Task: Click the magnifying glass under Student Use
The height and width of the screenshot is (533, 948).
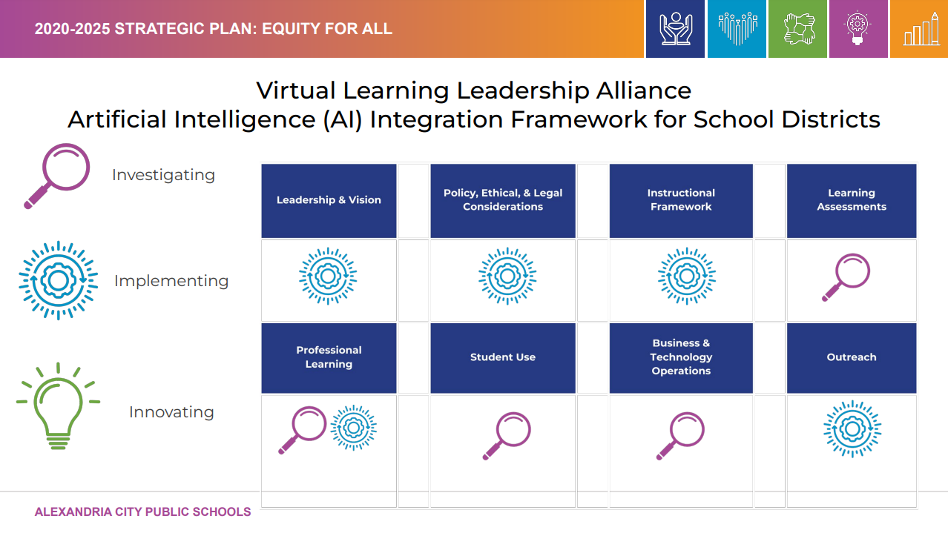Action: pos(507,436)
